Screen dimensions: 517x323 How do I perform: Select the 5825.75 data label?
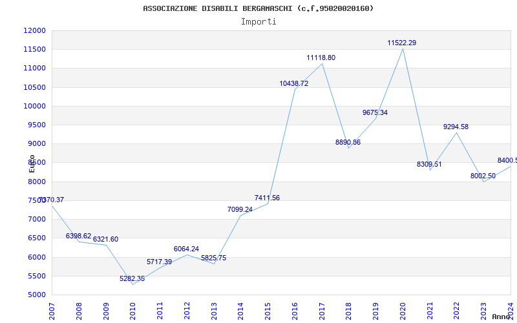214,258
